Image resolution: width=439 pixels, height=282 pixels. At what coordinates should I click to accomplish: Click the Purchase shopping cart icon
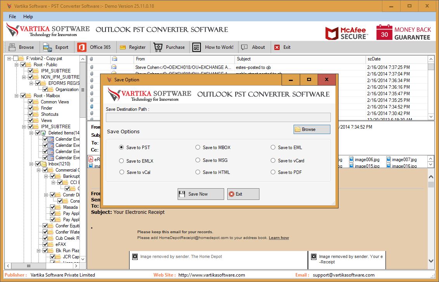(158, 47)
